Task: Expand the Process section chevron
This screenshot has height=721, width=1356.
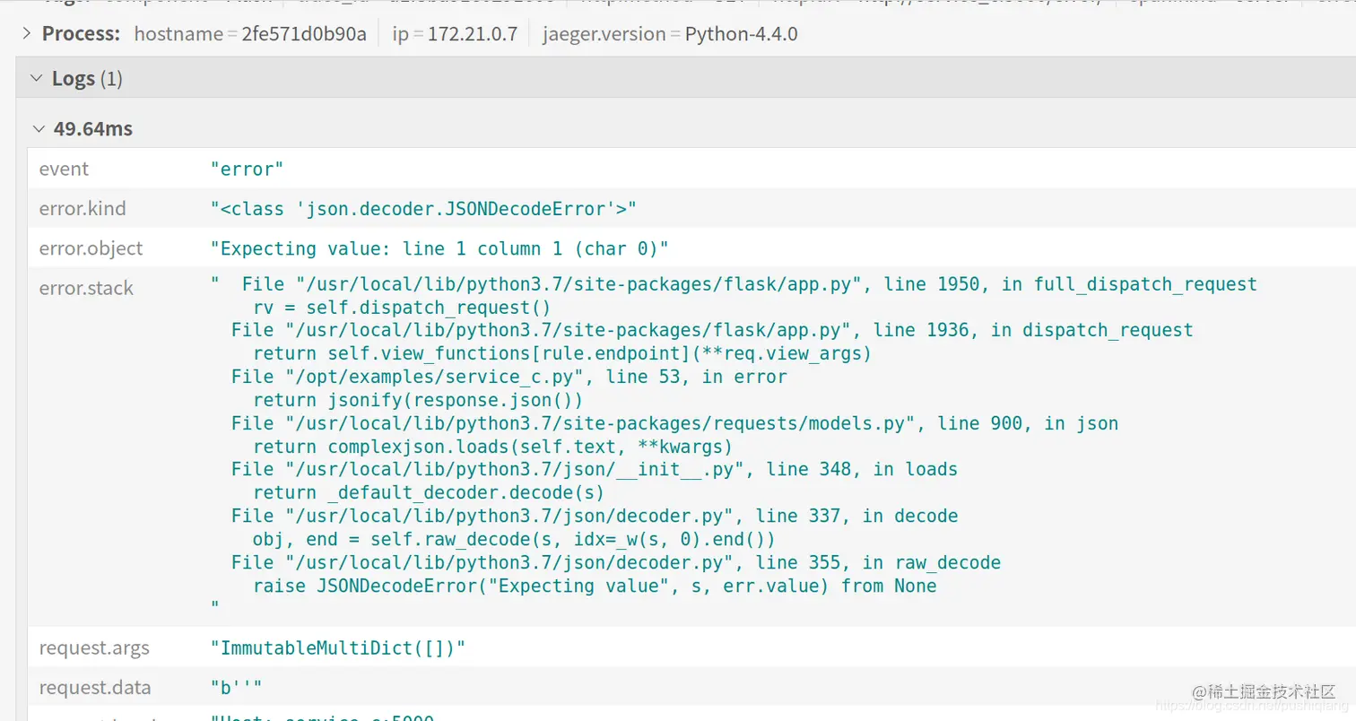Action: (x=25, y=34)
